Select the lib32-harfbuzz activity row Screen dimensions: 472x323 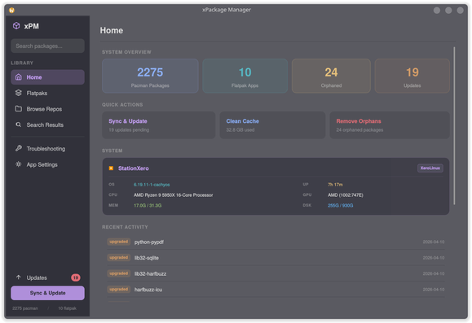pos(276,273)
